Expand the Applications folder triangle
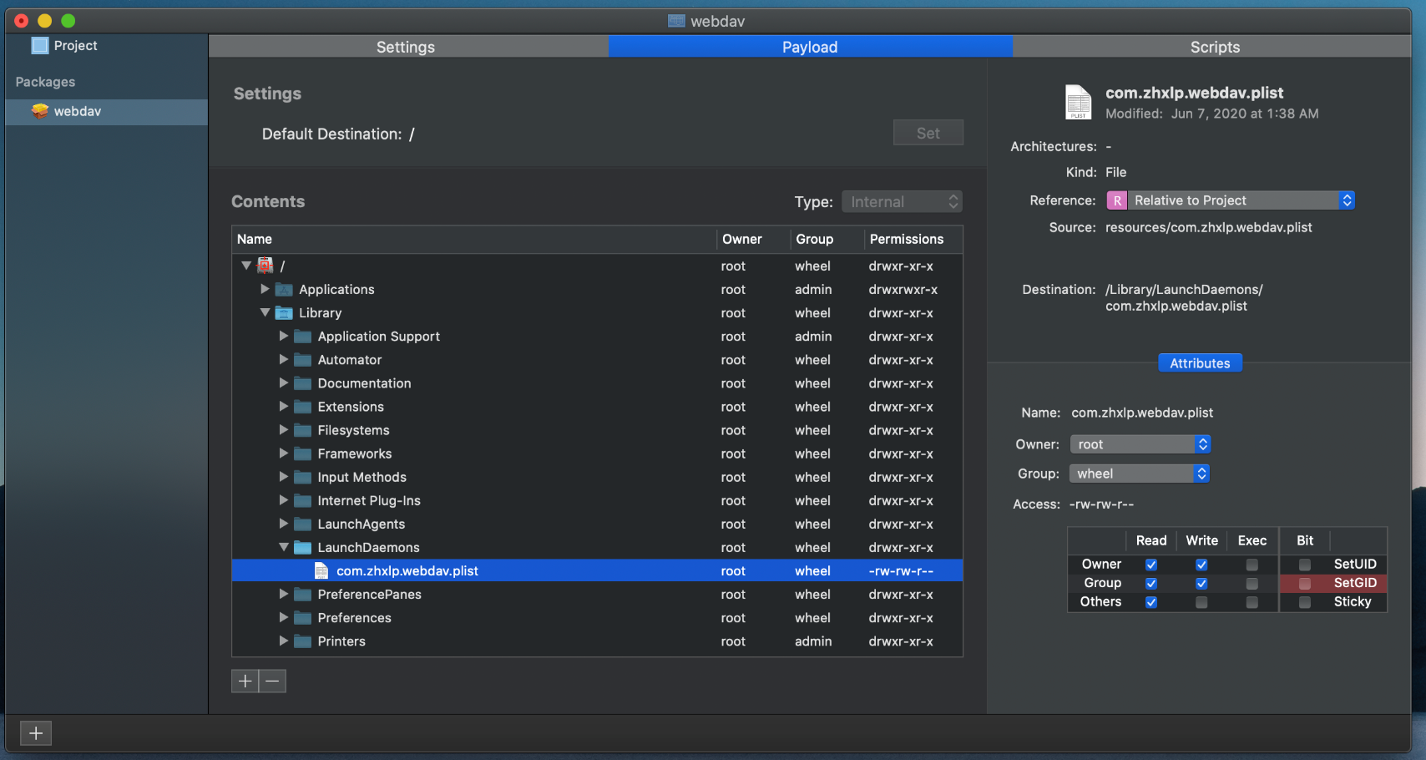 265,289
